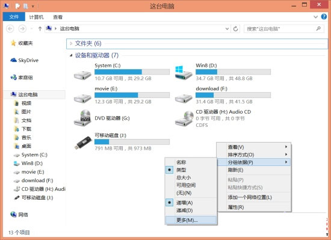Screen dimensions: 331x240
Task: Open the 文件 ribbon tab
Action: pyautogui.click(x=14, y=17)
